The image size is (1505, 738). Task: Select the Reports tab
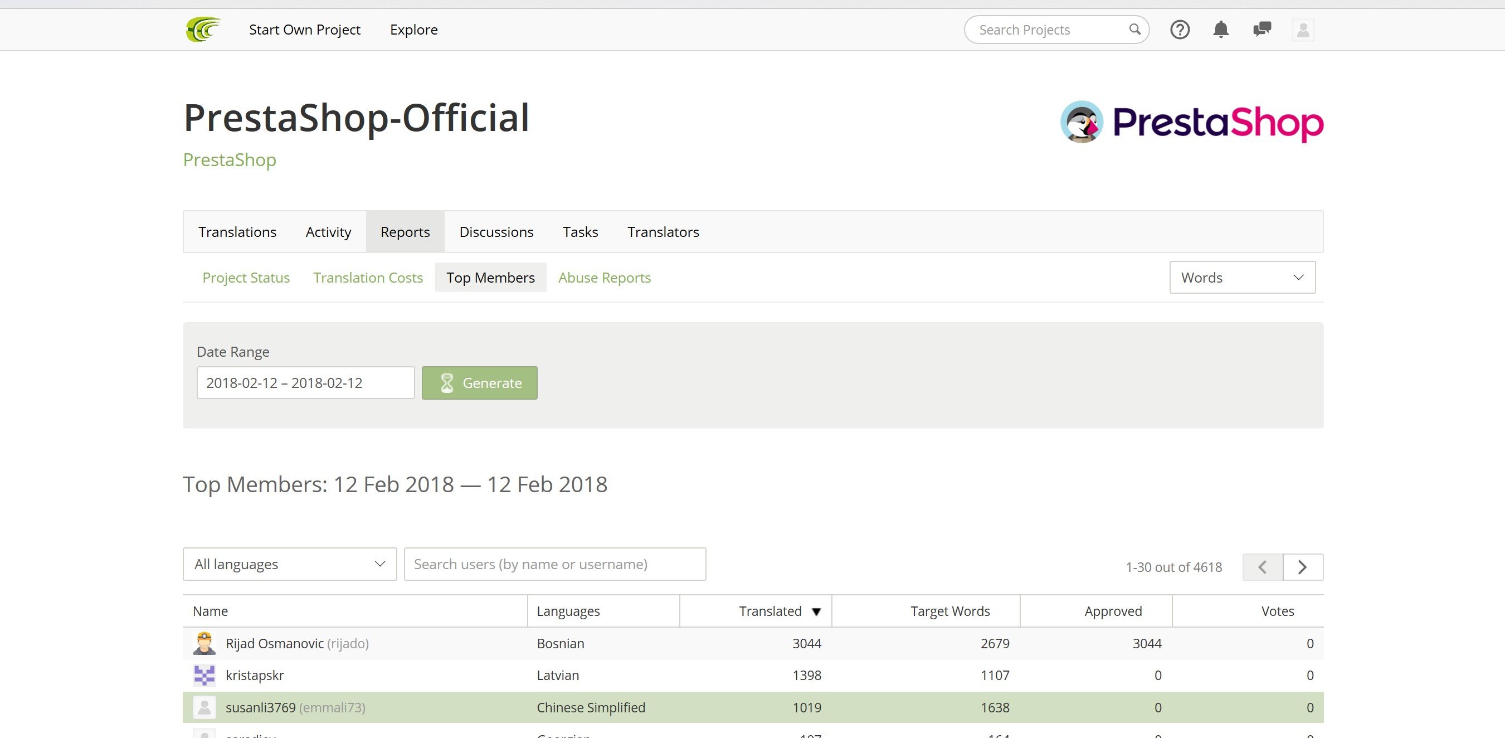[405, 232]
